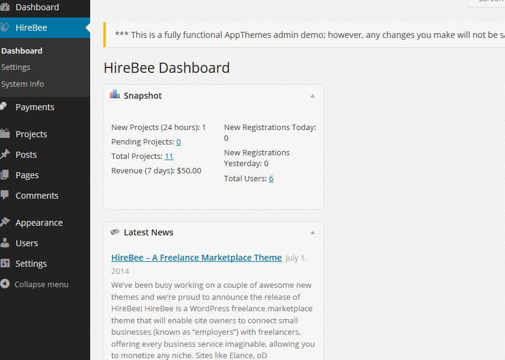Click the New Registrations Today text

point(270,132)
